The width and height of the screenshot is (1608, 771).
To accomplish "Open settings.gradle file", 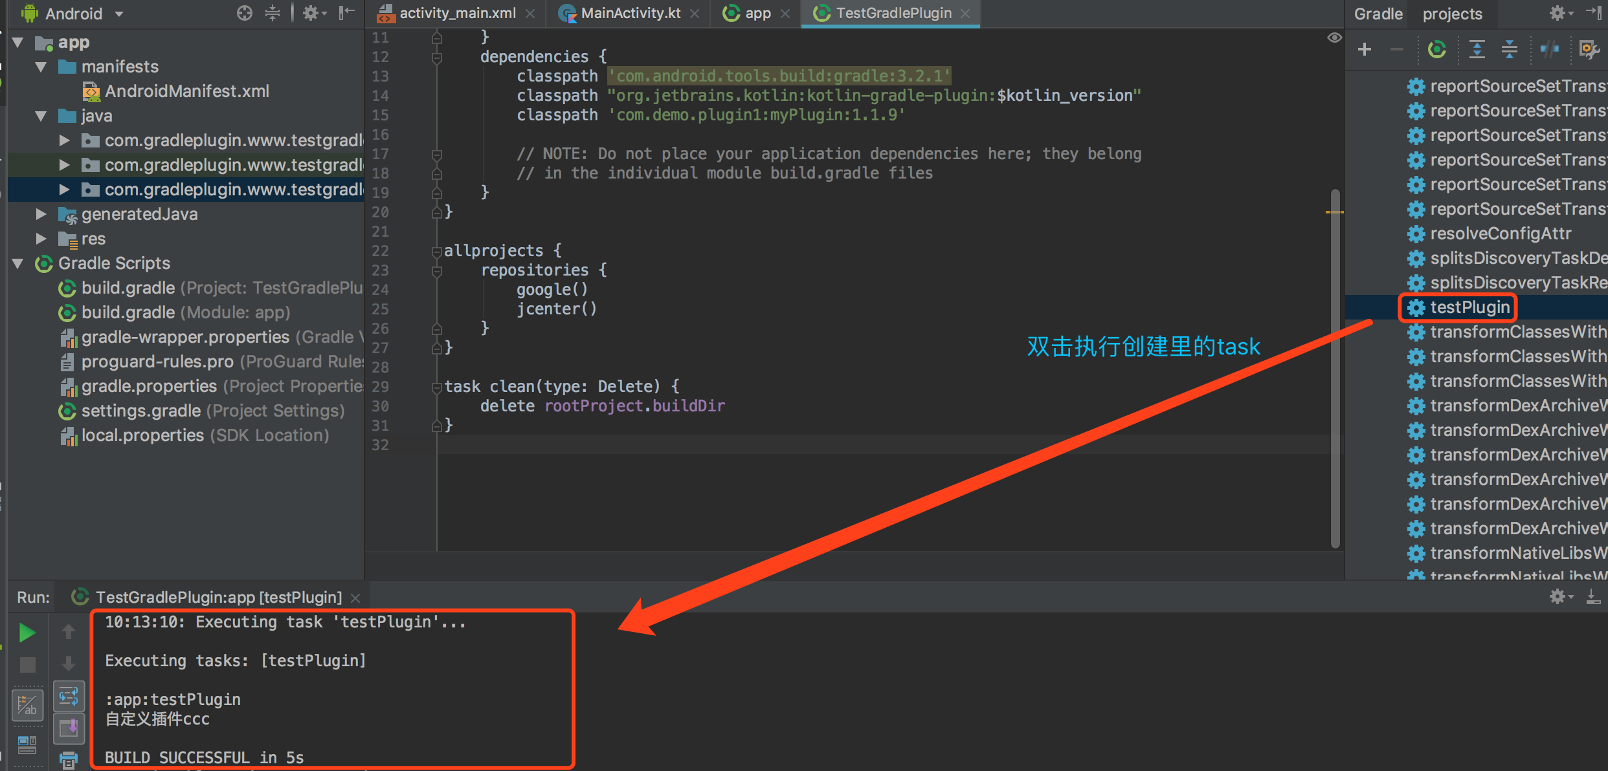I will click(x=140, y=411).
